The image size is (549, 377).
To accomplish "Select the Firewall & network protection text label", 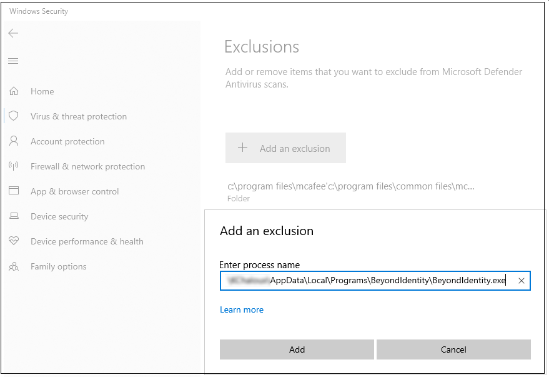I will point(87,166).
